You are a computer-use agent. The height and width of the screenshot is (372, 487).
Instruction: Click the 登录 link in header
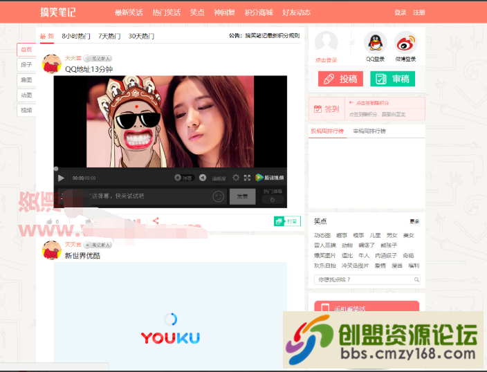click(x=401, y=12)
